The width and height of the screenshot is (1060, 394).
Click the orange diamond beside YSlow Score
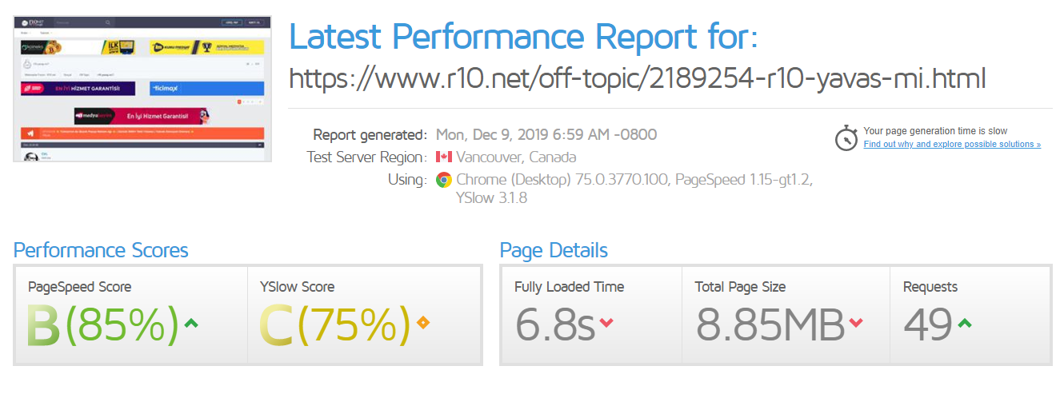pyautogui.click(x=423, y=323)
